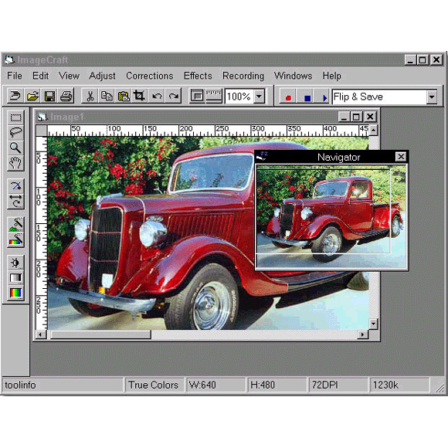
Task: Click the Image1 horizontal scrollbar right arrow
Action: click(x=363, y=334)
